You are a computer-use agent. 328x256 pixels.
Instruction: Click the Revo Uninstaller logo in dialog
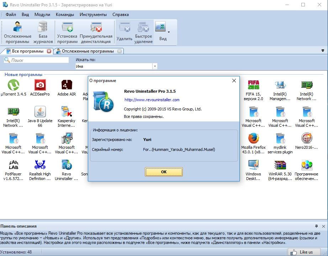click(x=103, y=102)
